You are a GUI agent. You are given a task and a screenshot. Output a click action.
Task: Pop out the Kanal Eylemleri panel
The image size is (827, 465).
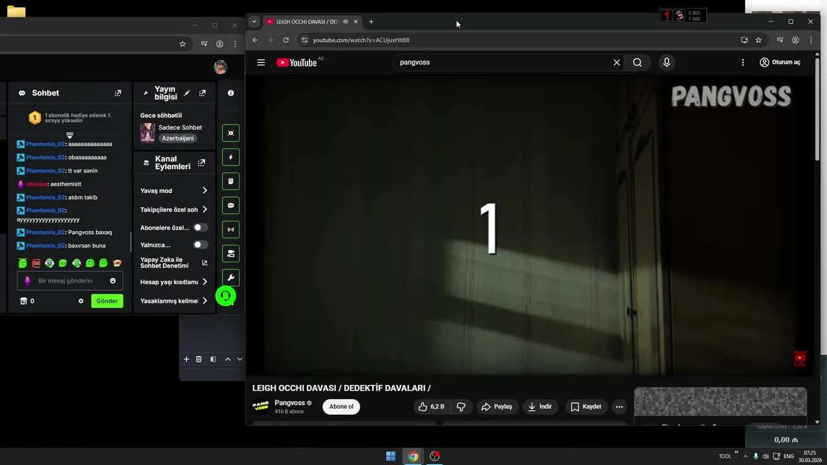[202, 163]
